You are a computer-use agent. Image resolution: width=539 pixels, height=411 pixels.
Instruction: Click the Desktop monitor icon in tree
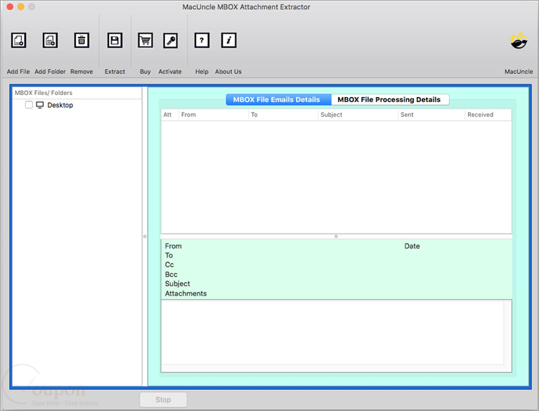[x=40, y=105]
